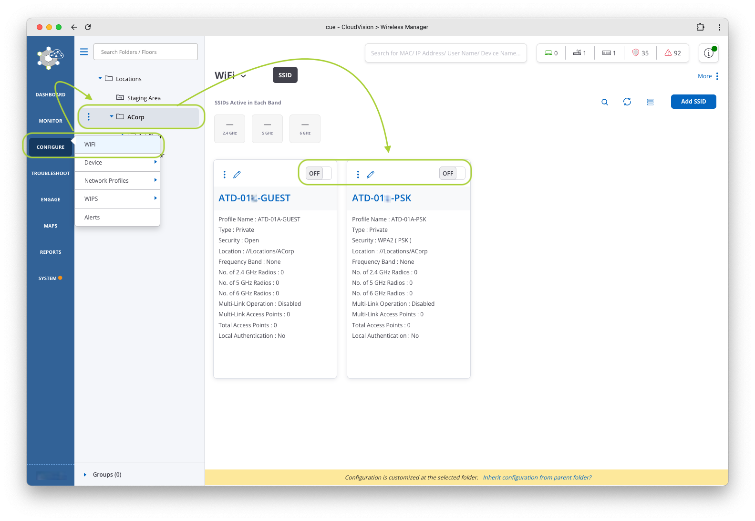Click the search magnifier icon above SSID cards
The height and width of the screenshot is (521, 755).
(x=605, y=102)
